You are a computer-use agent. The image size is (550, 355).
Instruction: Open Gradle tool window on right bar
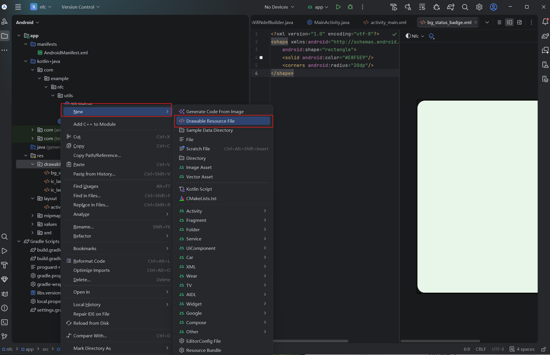tap(545, 36)
